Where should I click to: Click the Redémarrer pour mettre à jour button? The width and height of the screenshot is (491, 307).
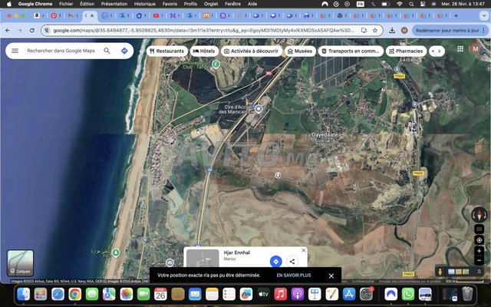point(443,30)
